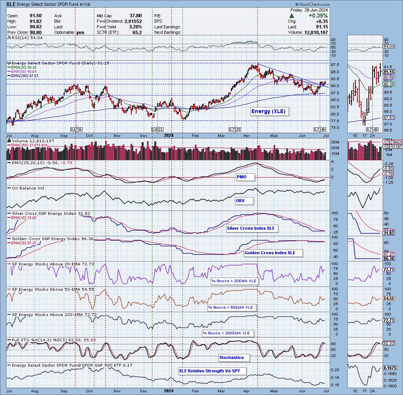Select the Low value 90.82
Viewport: 403px width, 395px height.
point(35,27)
